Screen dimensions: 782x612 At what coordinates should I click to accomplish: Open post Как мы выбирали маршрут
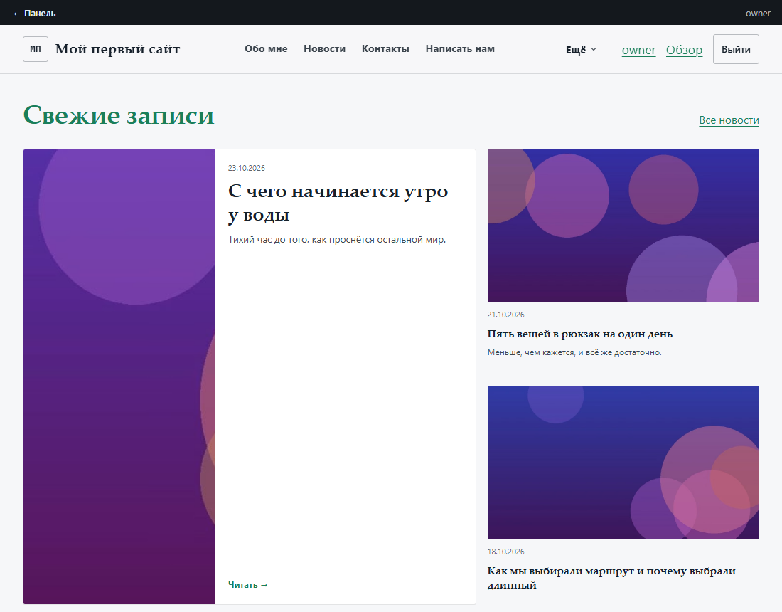[x=611, y=578]
